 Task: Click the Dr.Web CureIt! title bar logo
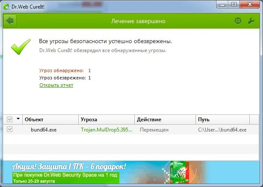pos(6,7)
